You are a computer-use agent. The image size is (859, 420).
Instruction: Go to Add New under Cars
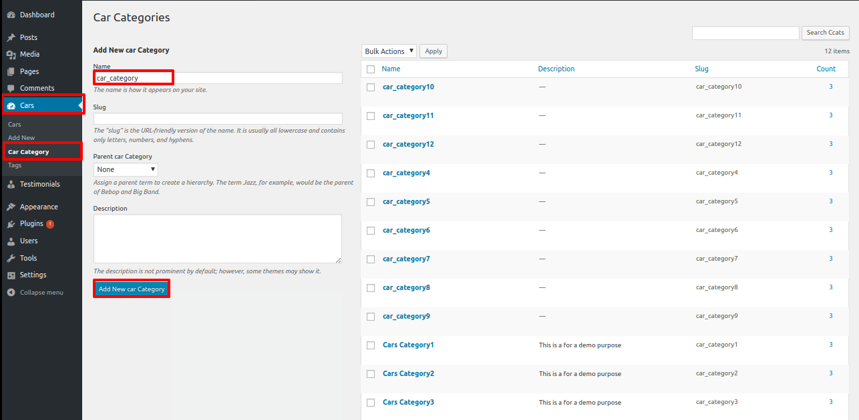21,138
